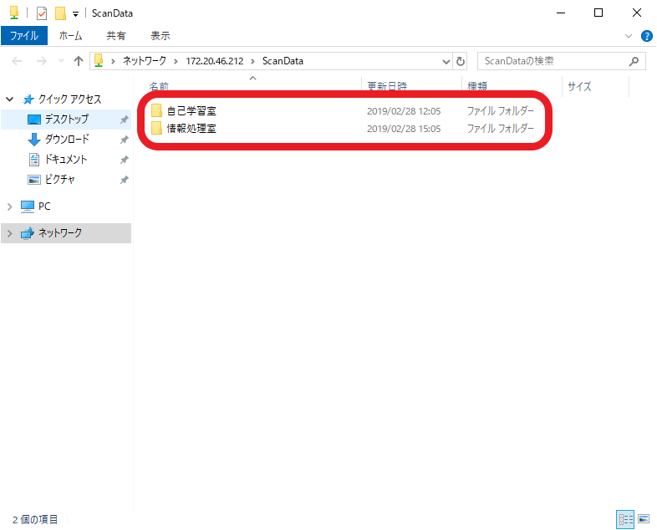Screen dimensions: 657x530
Task: Minimize the ScanData window
Action: [x=561, y=13]
